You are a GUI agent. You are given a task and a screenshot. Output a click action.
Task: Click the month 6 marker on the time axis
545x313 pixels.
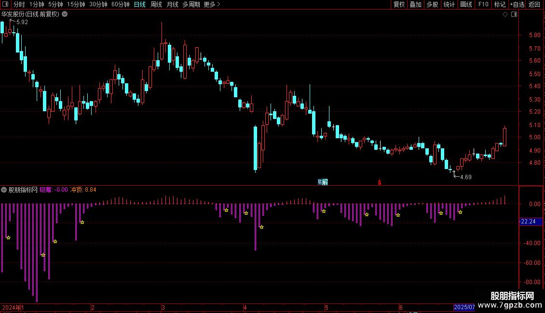pyautogui.click(x=401, y=307)
